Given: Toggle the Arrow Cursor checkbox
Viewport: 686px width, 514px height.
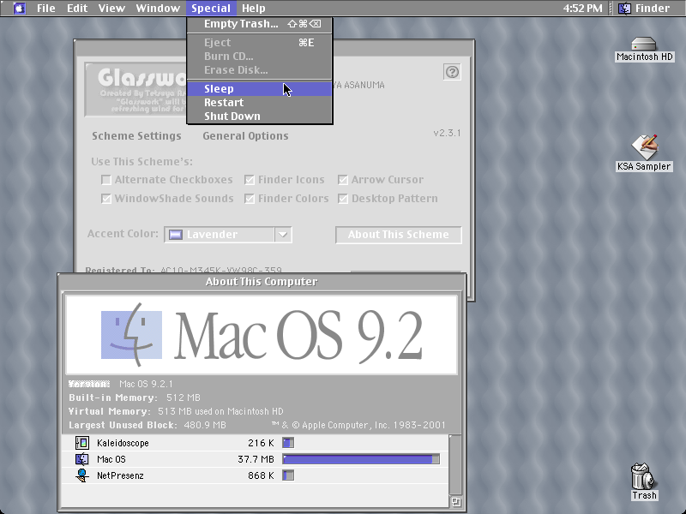Looking at the screenshot, I should tap(343, 180).
